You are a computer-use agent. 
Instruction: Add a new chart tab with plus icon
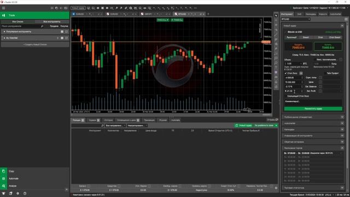tap(208, 14)
